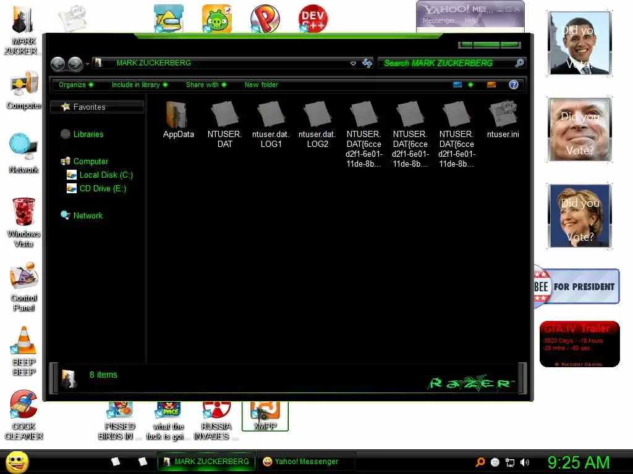Open the Include in library dropdown

pos(140,85)
